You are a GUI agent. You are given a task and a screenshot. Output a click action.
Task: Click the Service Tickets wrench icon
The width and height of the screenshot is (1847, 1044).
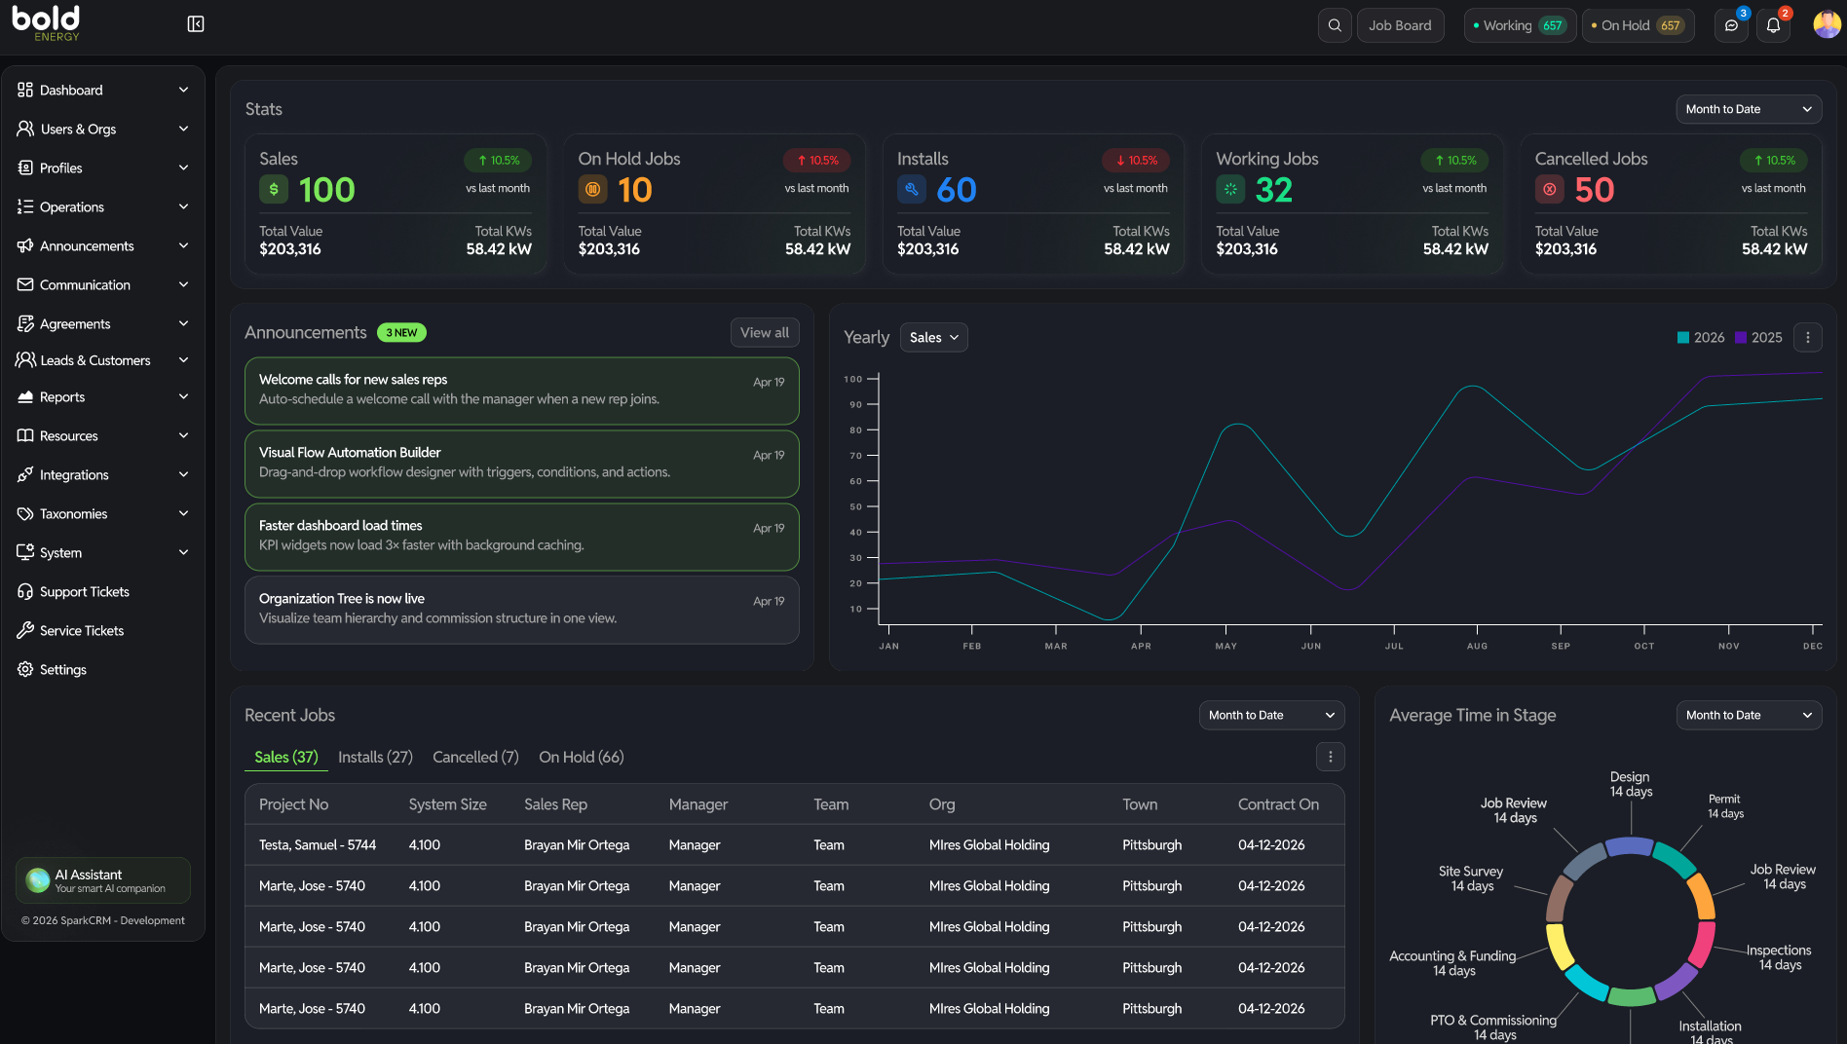(x=25, y=630)
